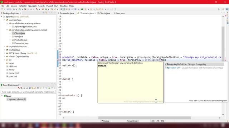The width and height of the screenshot is (229, 128).
Task: Select foreignKeyDefinition proposal in autocomplete
Action: (x=194, y=64)
